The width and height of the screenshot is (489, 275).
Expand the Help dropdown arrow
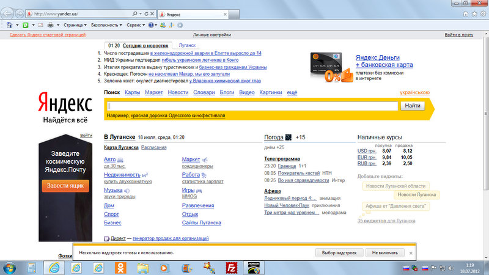(156, 25)
